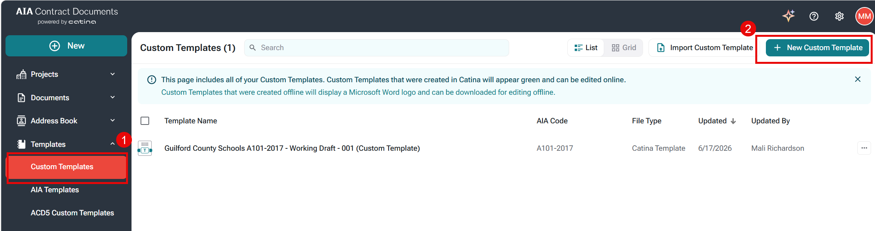875x231 pixels.
Task: Click the Import Custom Template button
Action: click(x=705, y=48)
